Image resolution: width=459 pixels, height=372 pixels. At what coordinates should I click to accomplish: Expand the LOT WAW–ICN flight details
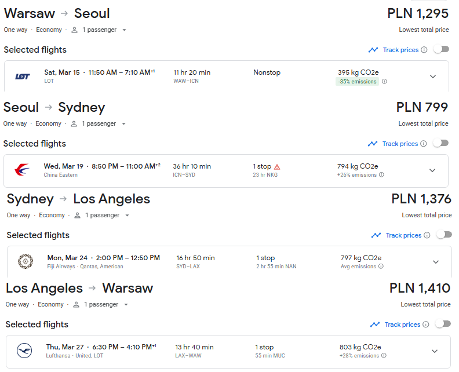[433, 76]
